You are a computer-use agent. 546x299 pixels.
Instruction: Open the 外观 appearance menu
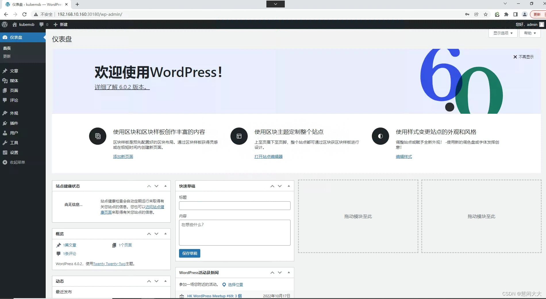(x=14, y=113)
